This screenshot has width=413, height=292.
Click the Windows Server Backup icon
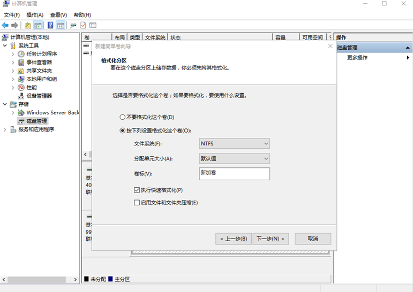pos(21,113)
